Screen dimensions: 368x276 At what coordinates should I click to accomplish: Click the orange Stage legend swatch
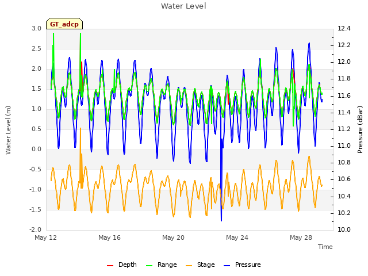189,266
